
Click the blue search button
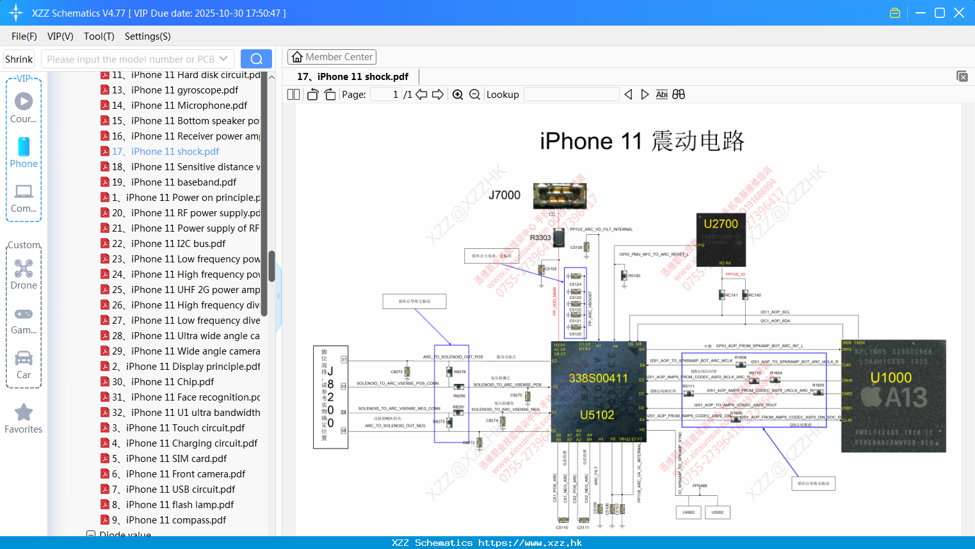point(256,59)
